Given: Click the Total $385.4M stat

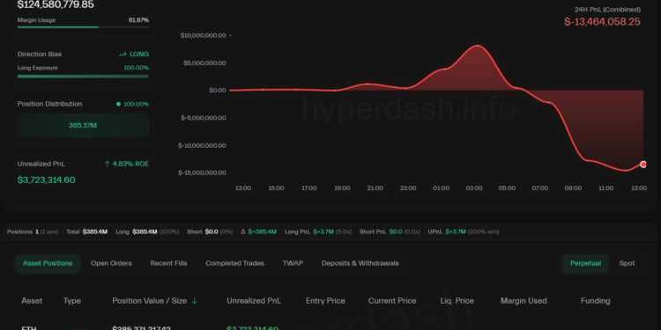Looking at the screenshot, I should 87,232.
